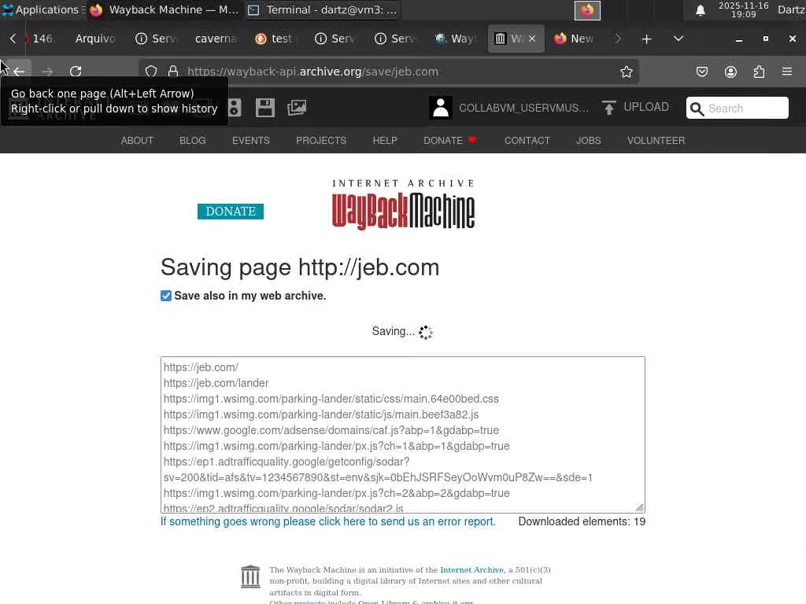
Task: Click the Wayback Machine logo
Action: pyautogui.click(x=403, y=204)
